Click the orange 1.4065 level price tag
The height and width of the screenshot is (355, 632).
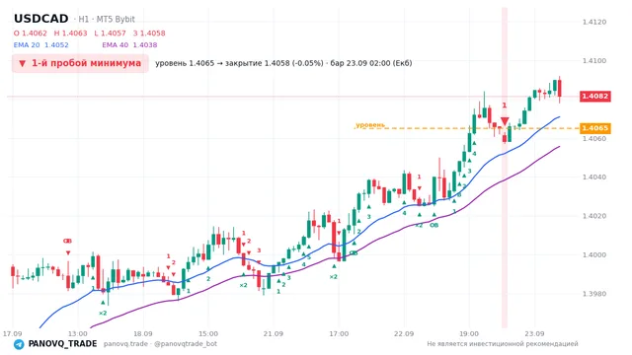pyautogui.click(x=595, y=128)
